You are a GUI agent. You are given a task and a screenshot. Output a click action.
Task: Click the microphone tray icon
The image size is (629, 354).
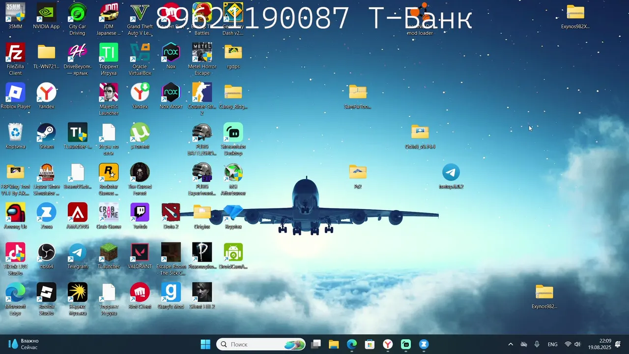[x=537, y=344]
